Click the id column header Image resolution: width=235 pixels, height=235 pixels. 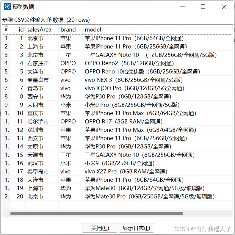click(18, 29)
